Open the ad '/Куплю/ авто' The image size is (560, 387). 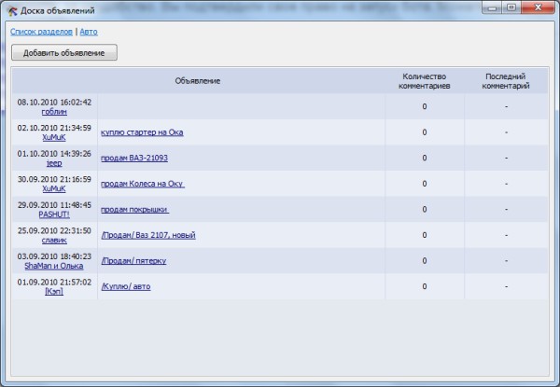click(x=125, y=286)
